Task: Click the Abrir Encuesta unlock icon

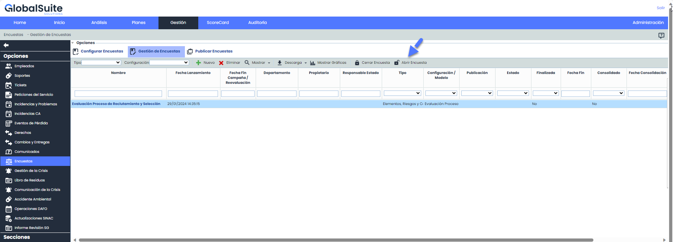Action: pyautogui.click(x=397, y=63)
